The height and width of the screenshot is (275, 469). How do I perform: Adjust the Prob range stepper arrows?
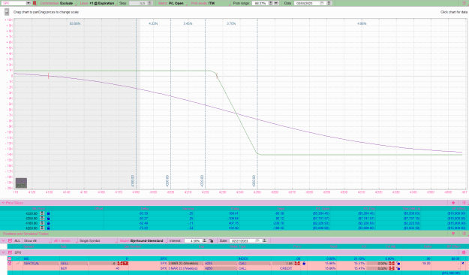(270, 3)
